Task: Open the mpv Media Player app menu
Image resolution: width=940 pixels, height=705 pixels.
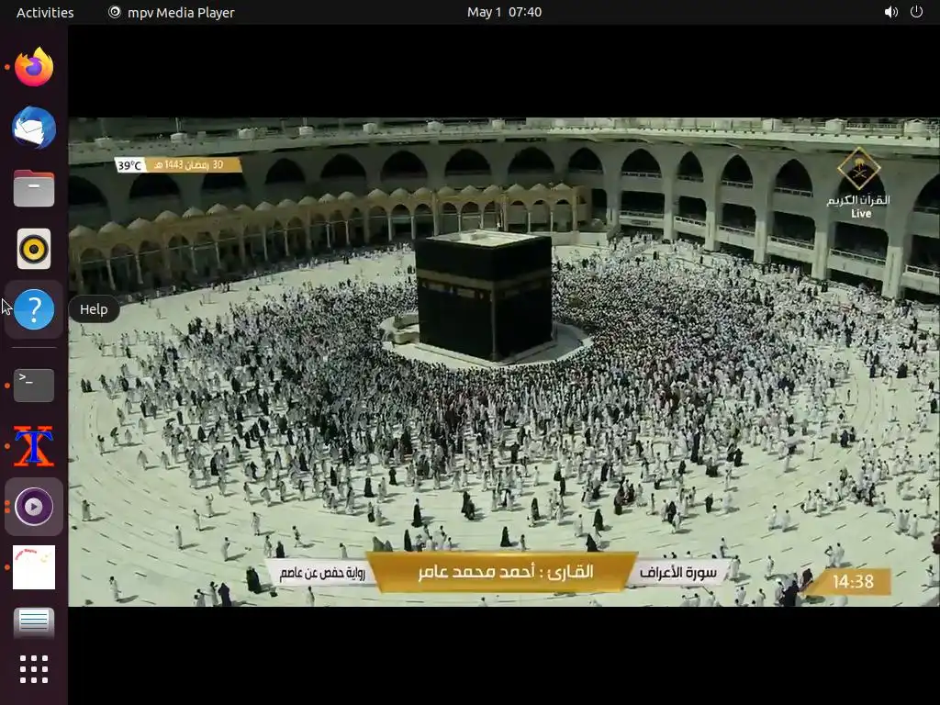Action: [x=172, y=12]
